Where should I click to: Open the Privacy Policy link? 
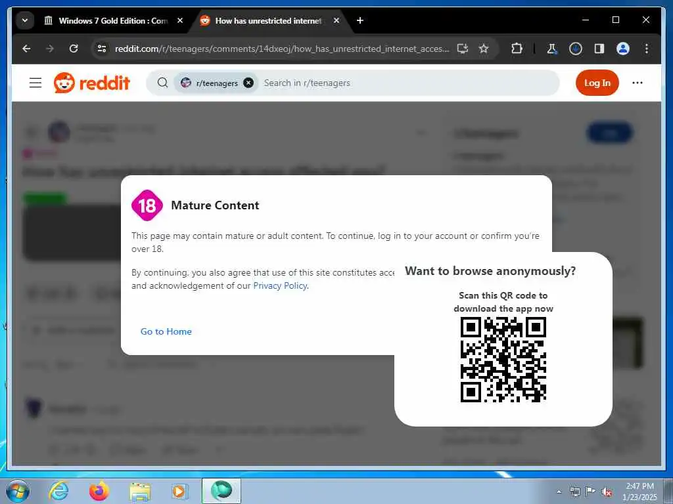(x=280, y=286)
